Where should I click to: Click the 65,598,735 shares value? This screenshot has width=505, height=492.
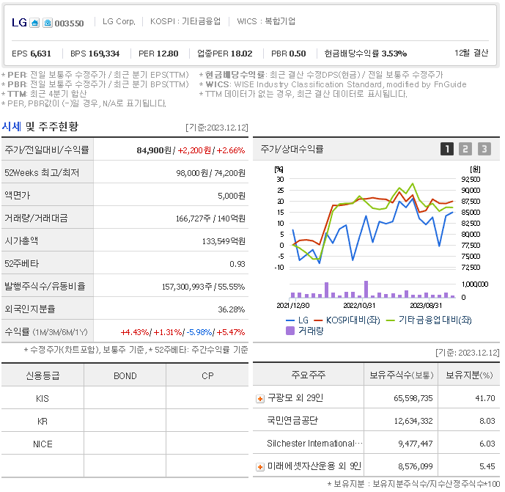click(413, 399)
